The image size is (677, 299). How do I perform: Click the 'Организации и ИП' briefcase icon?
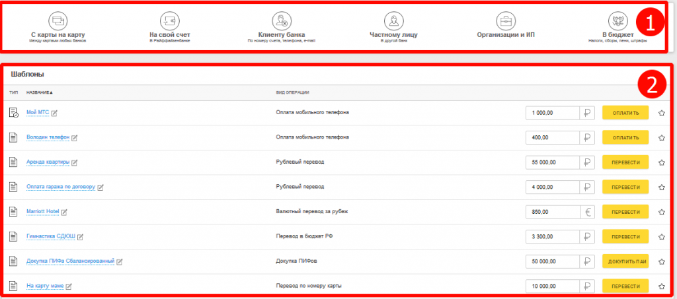point(506,19)
